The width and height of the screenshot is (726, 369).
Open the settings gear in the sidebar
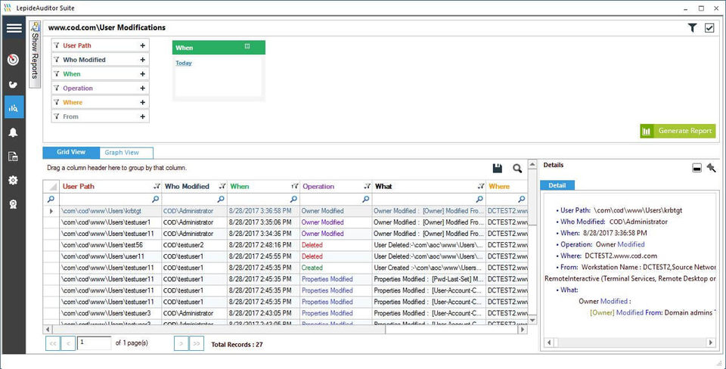pos(14,181)
